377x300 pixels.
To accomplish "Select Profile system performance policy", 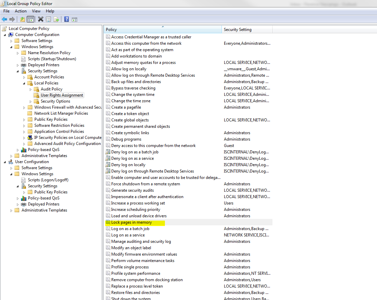I will point(136,274).
